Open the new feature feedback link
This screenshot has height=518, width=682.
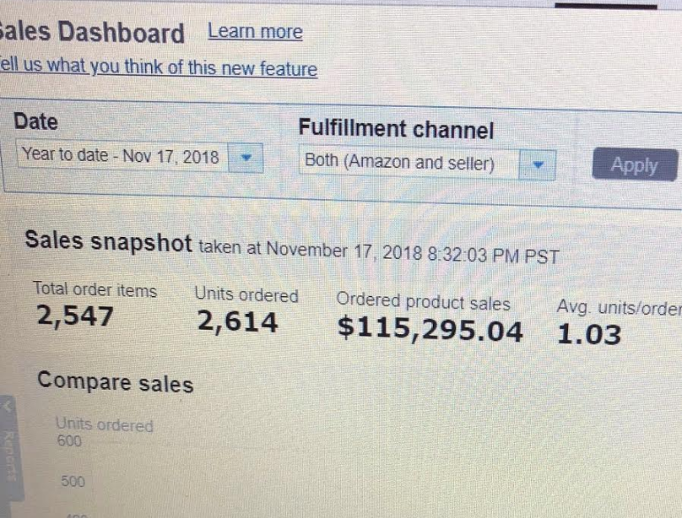tap(159, 67)
